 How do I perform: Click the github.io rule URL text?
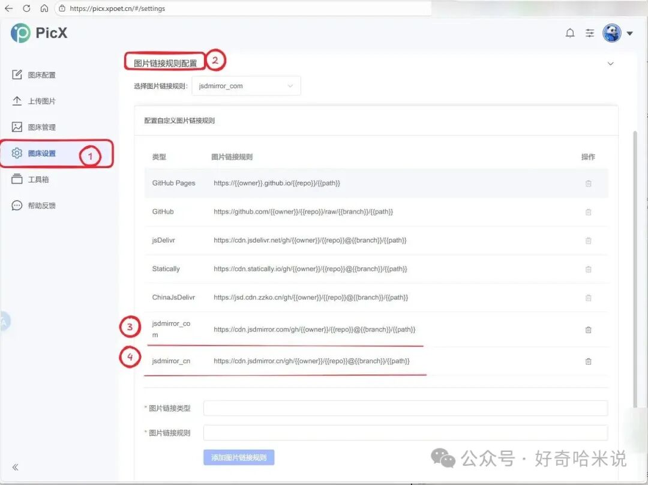click(x=277, y=182)
